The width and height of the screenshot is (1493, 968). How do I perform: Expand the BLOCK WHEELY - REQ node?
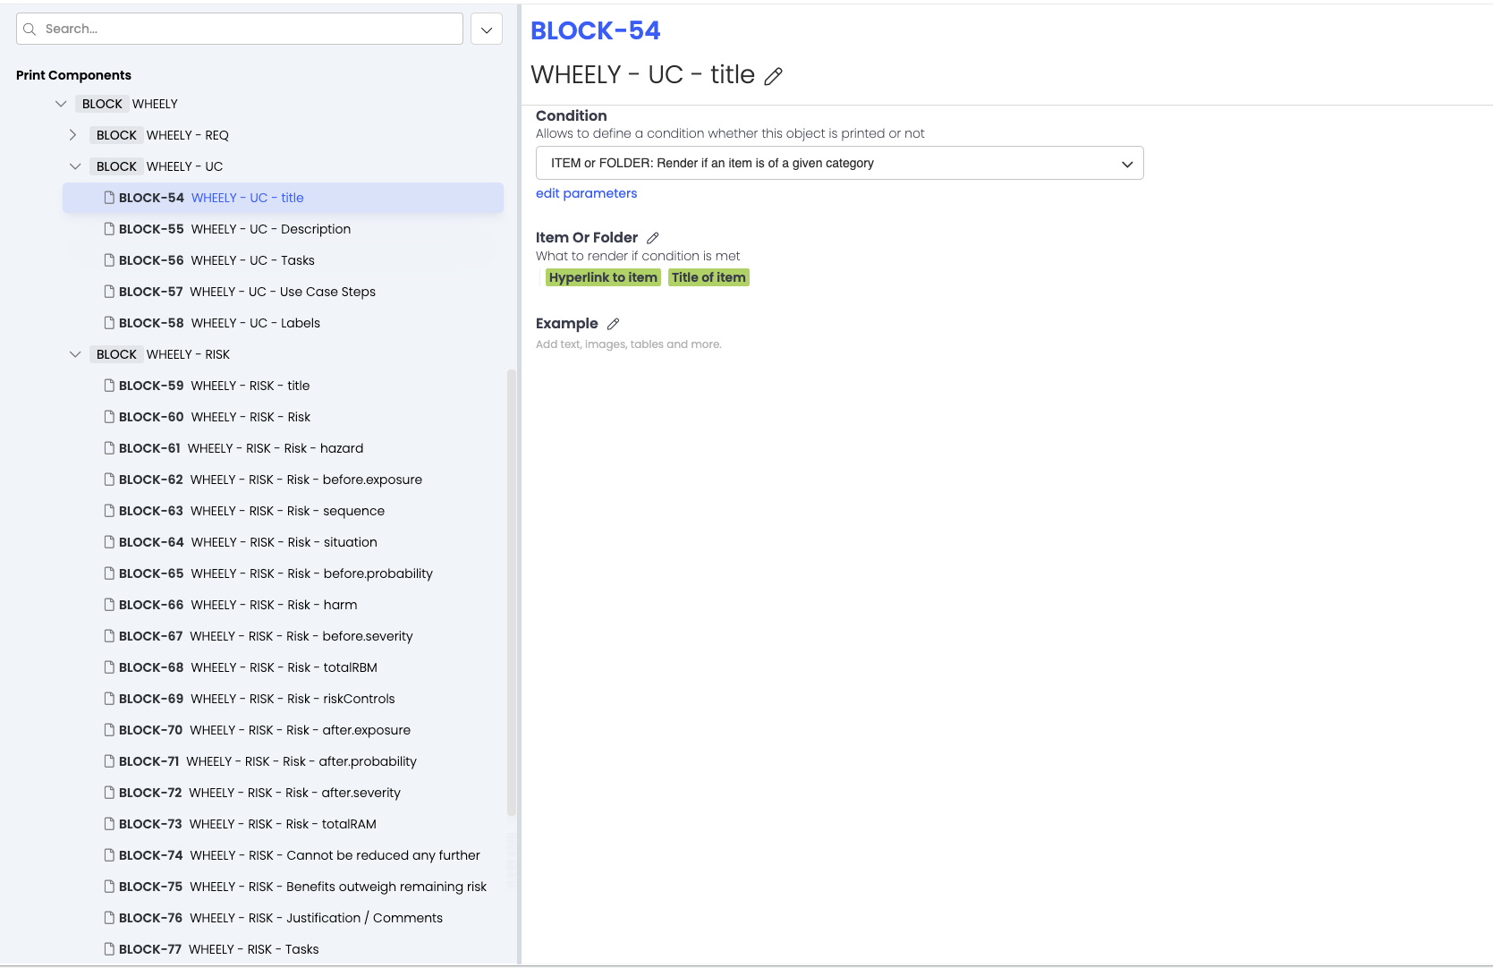pos(73,135)
